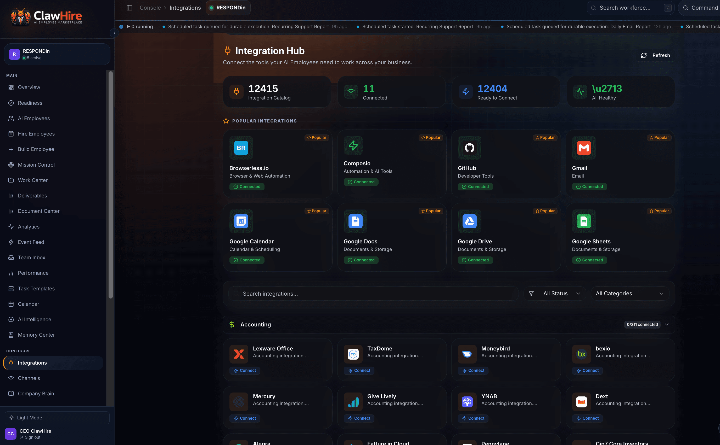
Task: Open the Google Drive icon
Action: tap(469, 221)
